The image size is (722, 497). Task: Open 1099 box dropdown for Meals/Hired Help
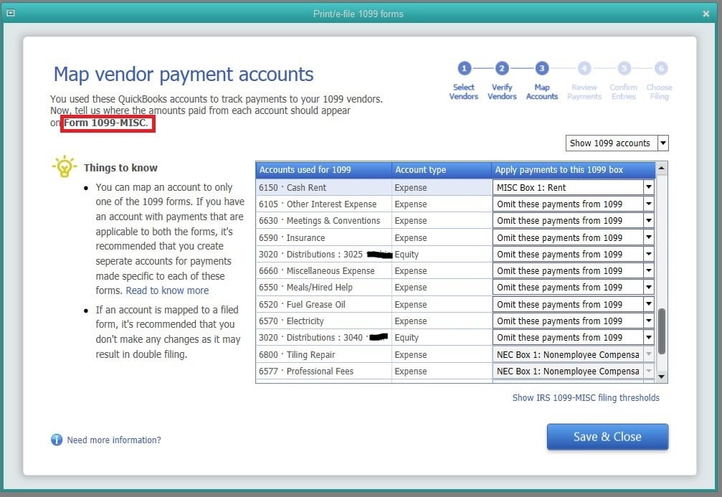[649, 288]
